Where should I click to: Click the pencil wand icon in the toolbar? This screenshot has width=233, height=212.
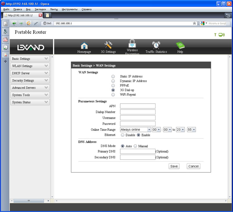(x=36, y=23)
